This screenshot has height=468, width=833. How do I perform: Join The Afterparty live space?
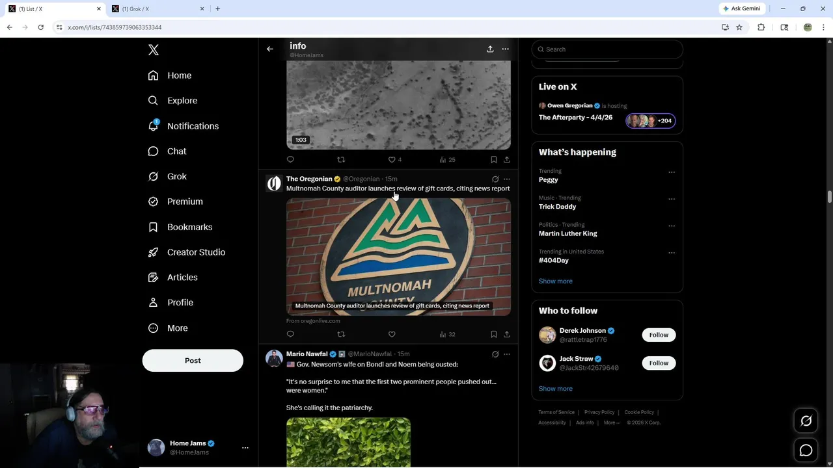[607, 114]
